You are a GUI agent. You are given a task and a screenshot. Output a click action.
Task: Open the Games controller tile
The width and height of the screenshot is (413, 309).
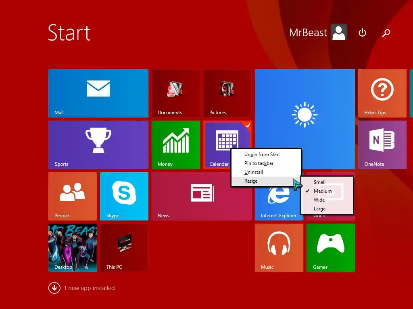pyautogui.click(x=331, y=247)
